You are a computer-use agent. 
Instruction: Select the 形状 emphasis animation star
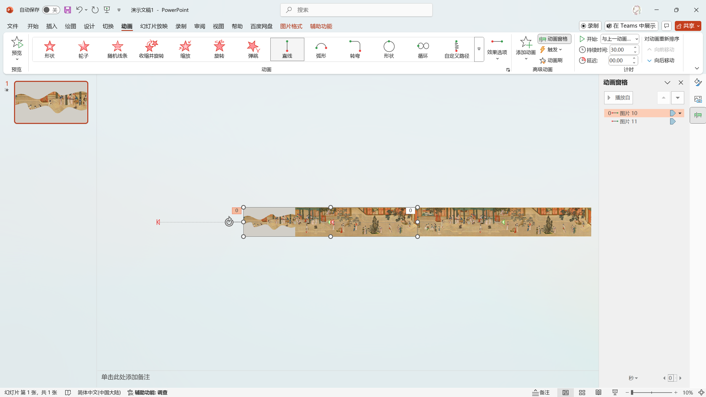pyautogui.click(x=50, y=49)
